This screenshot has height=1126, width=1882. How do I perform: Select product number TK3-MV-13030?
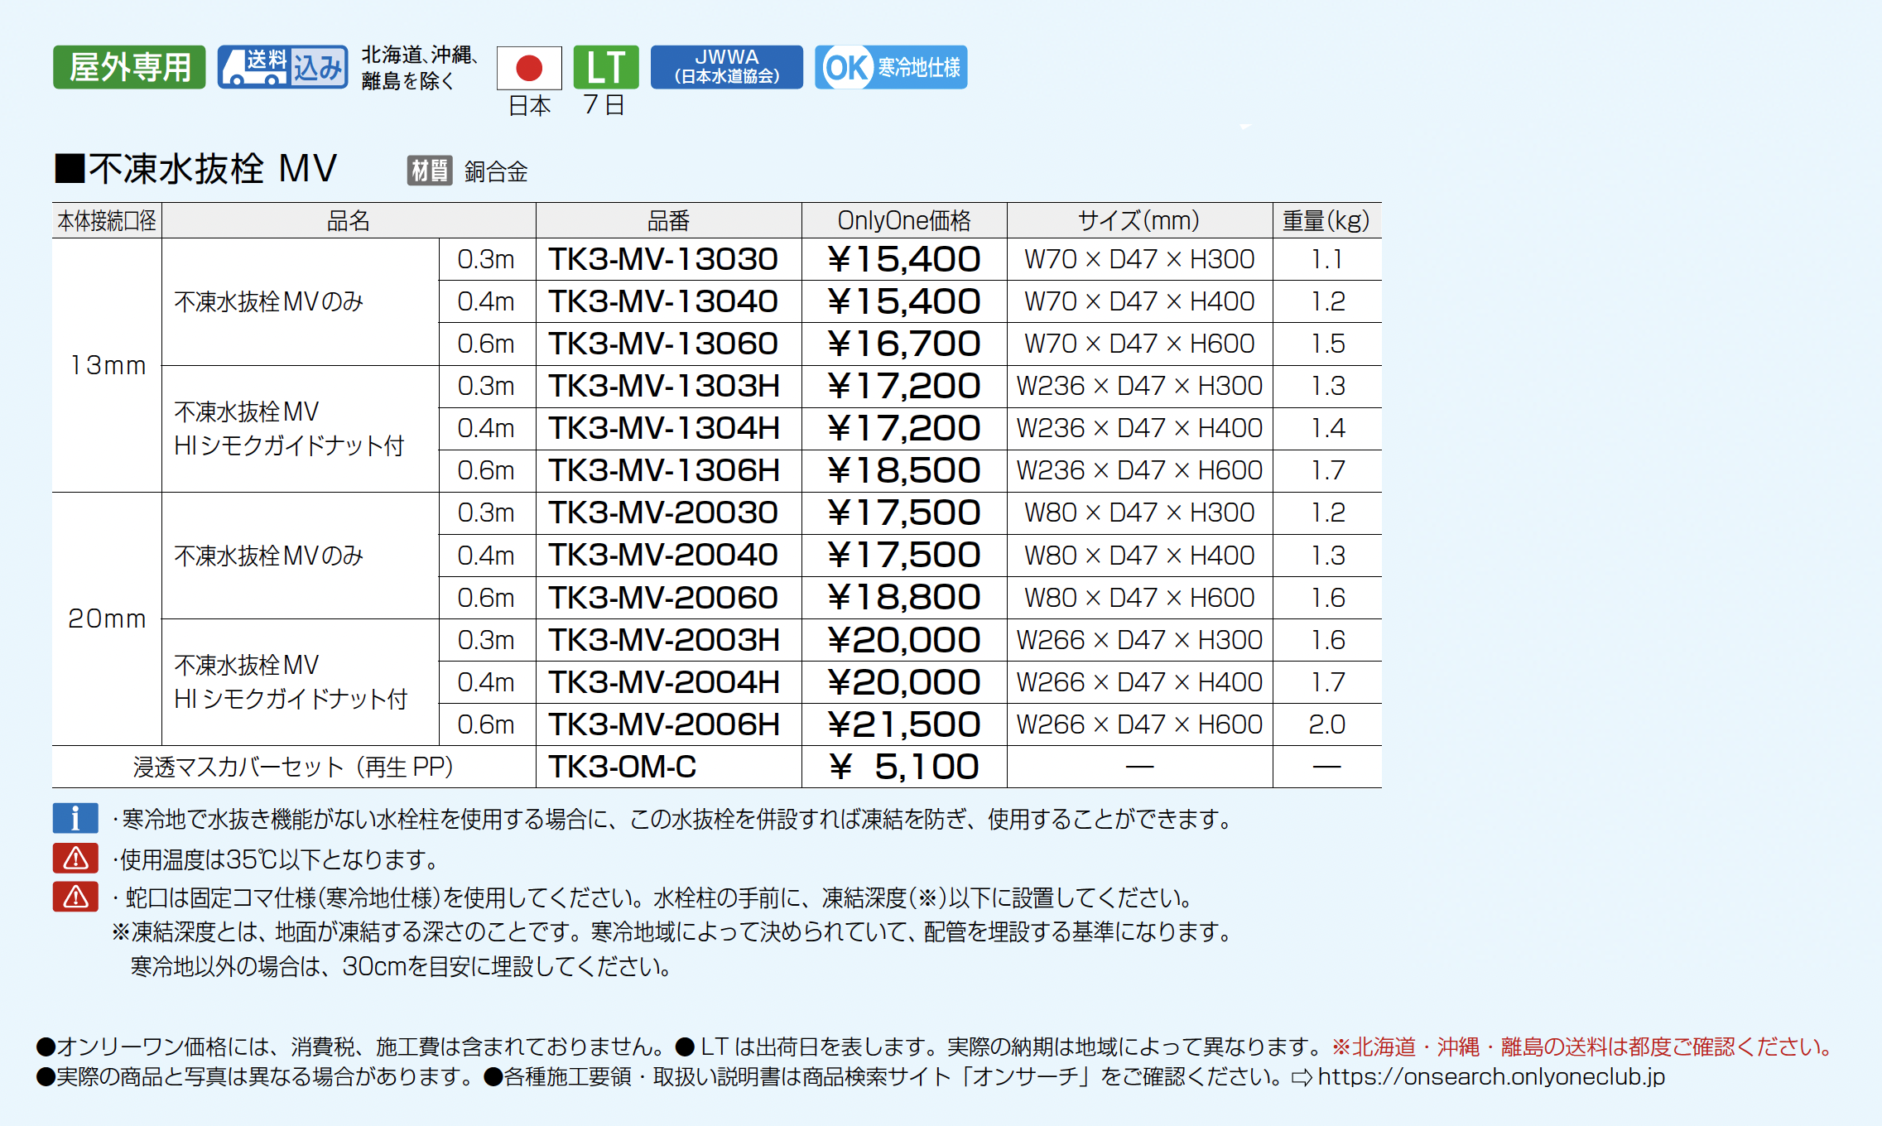tap(663, 259)
